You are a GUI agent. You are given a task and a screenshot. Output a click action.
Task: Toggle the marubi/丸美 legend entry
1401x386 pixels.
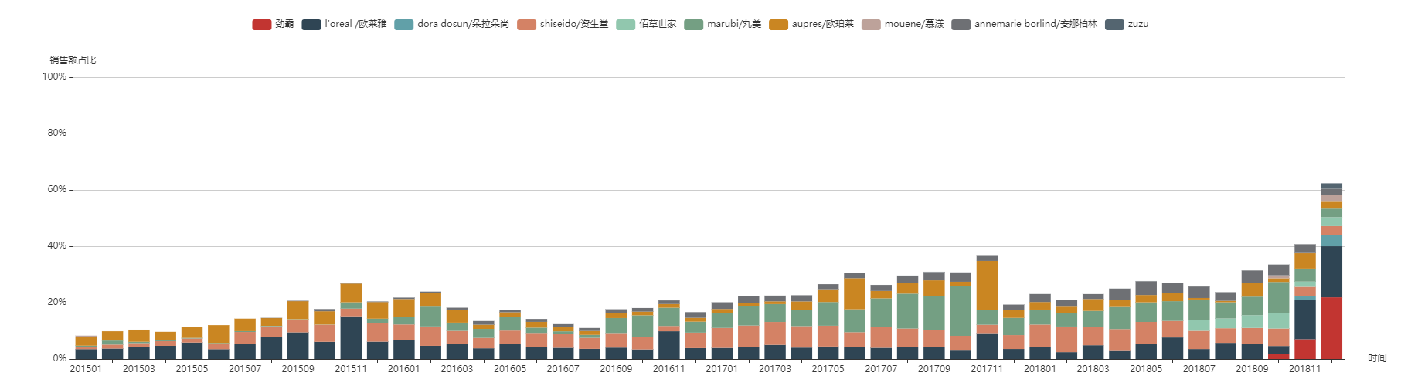click(723, 24)
